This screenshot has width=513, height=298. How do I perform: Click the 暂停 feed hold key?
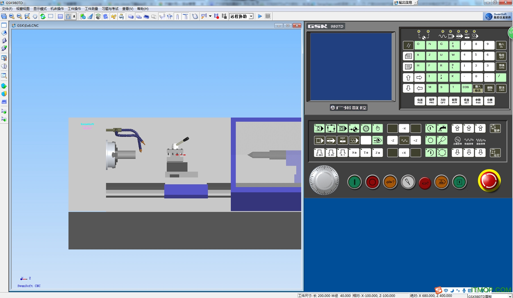(x=495, y=128)
